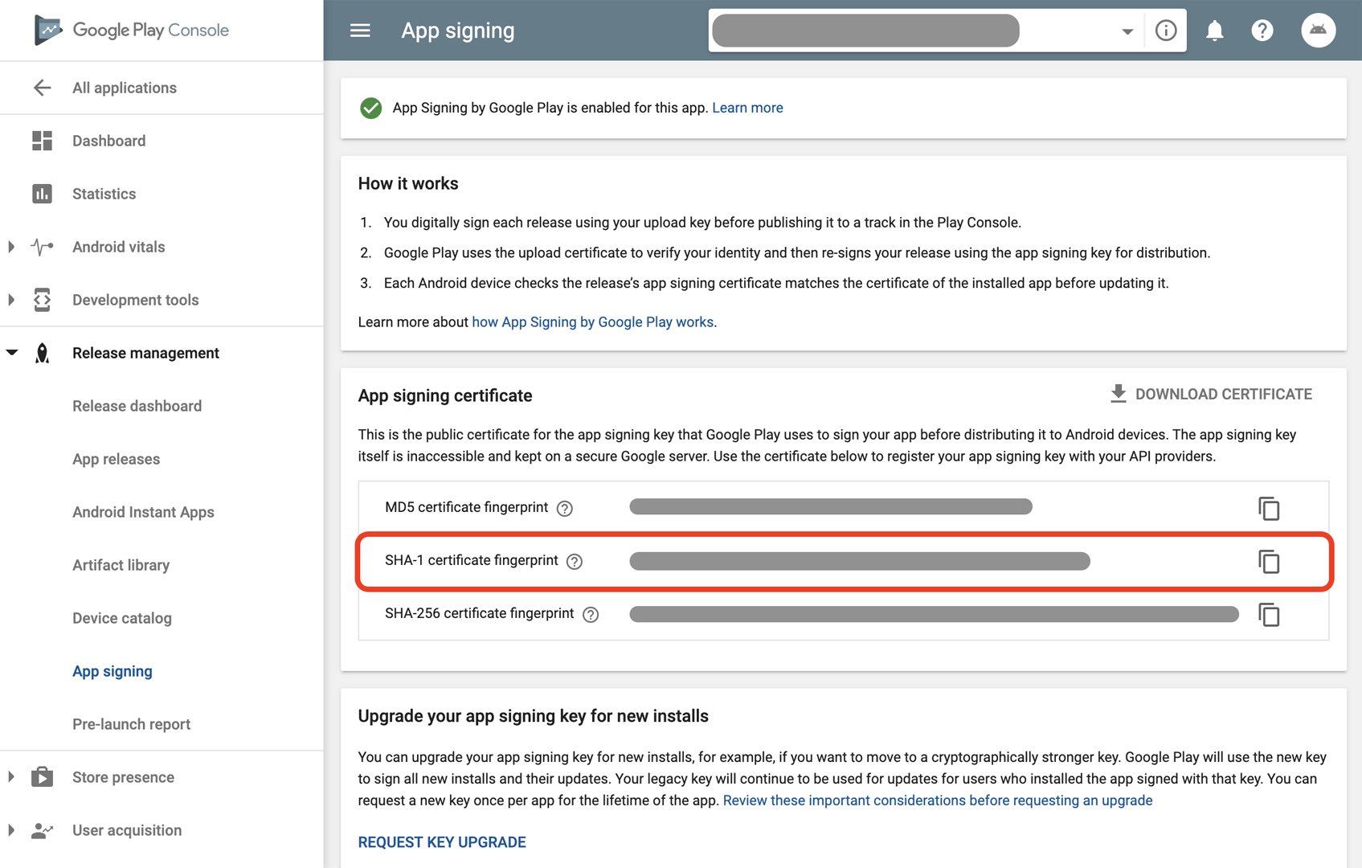
Task: Expand the Development tools section
Action: (x=11, y=300)
